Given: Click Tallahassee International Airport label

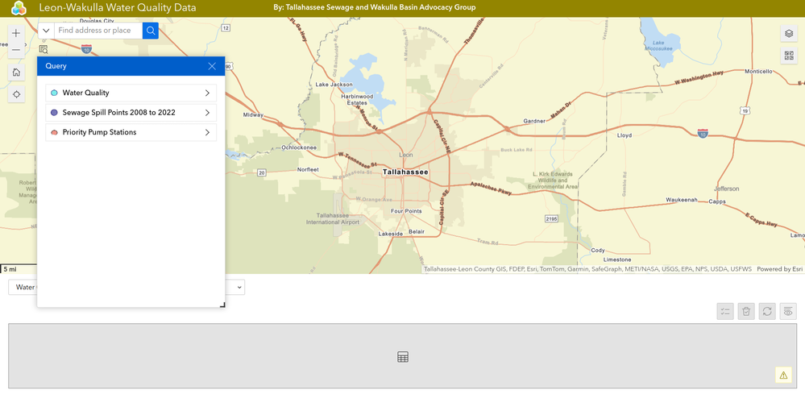Looking at the screenshot, I should point(333,218).
